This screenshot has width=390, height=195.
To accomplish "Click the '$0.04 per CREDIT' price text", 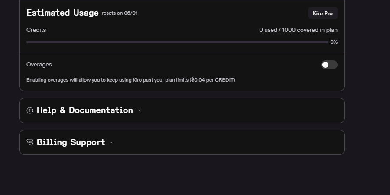I will pos(212,80).
